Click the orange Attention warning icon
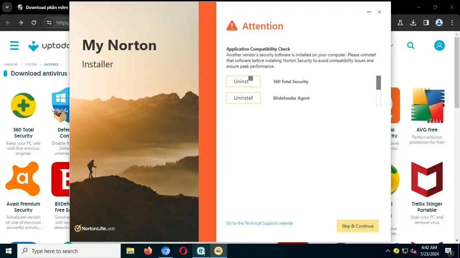 click(232, 26)
